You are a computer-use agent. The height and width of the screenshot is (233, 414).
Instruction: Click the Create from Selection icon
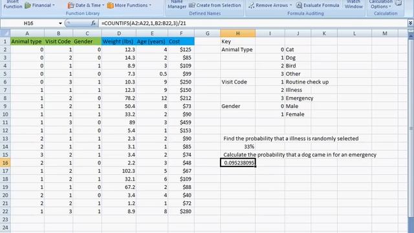point(192,5)
